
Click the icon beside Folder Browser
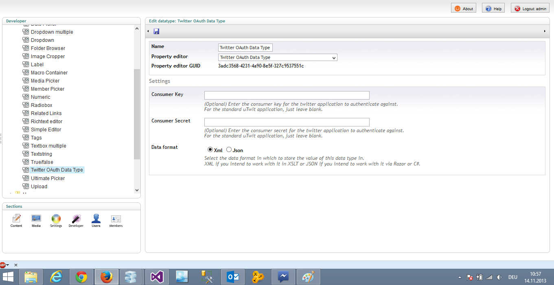(26, 48)
